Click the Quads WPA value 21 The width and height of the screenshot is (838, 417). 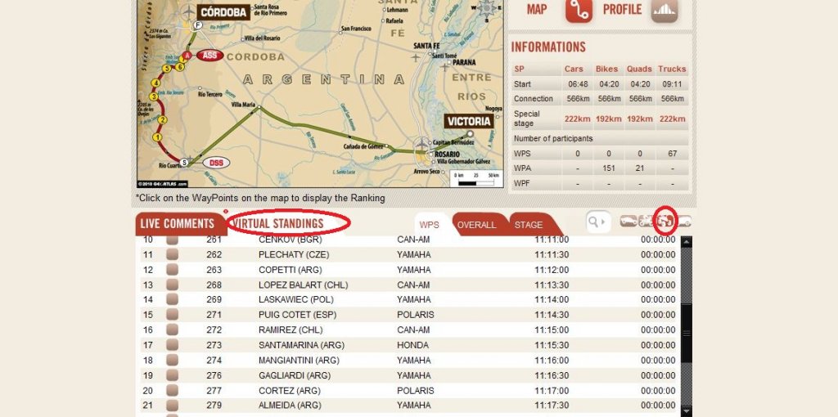point(639,168)
